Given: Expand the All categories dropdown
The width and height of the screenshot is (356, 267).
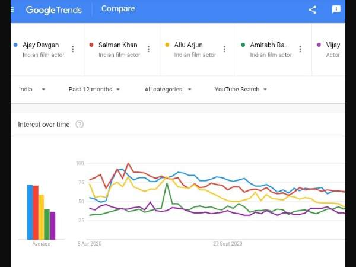Looking at the screenshot, I should click(168, 90).
